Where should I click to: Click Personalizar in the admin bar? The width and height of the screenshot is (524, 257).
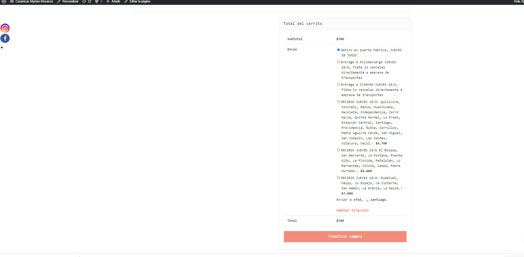click(68, 2)
